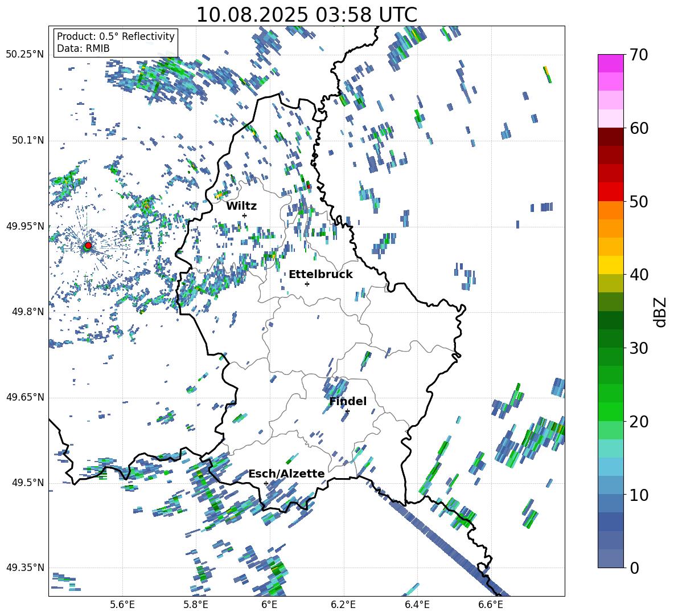Click the 50.25°N latitude label
Viewport: 674px width, 616px height.
coord(25,55)
